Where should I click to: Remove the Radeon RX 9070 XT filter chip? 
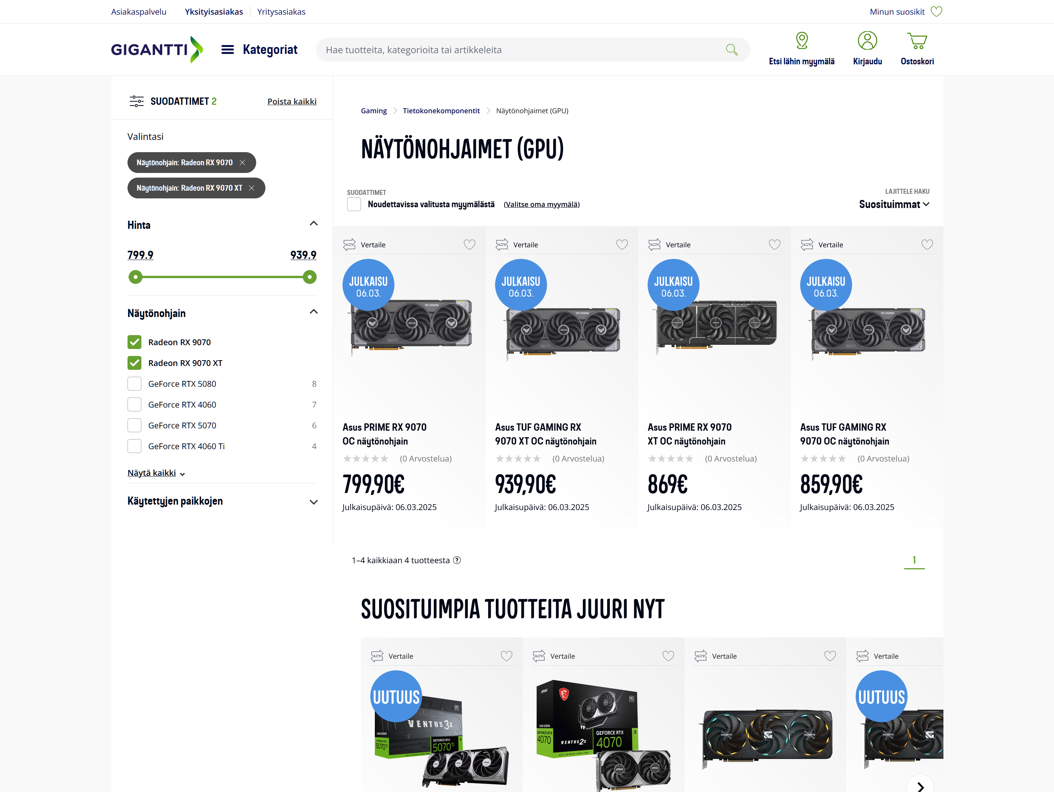pyautogui.click(x=252, y=188)
